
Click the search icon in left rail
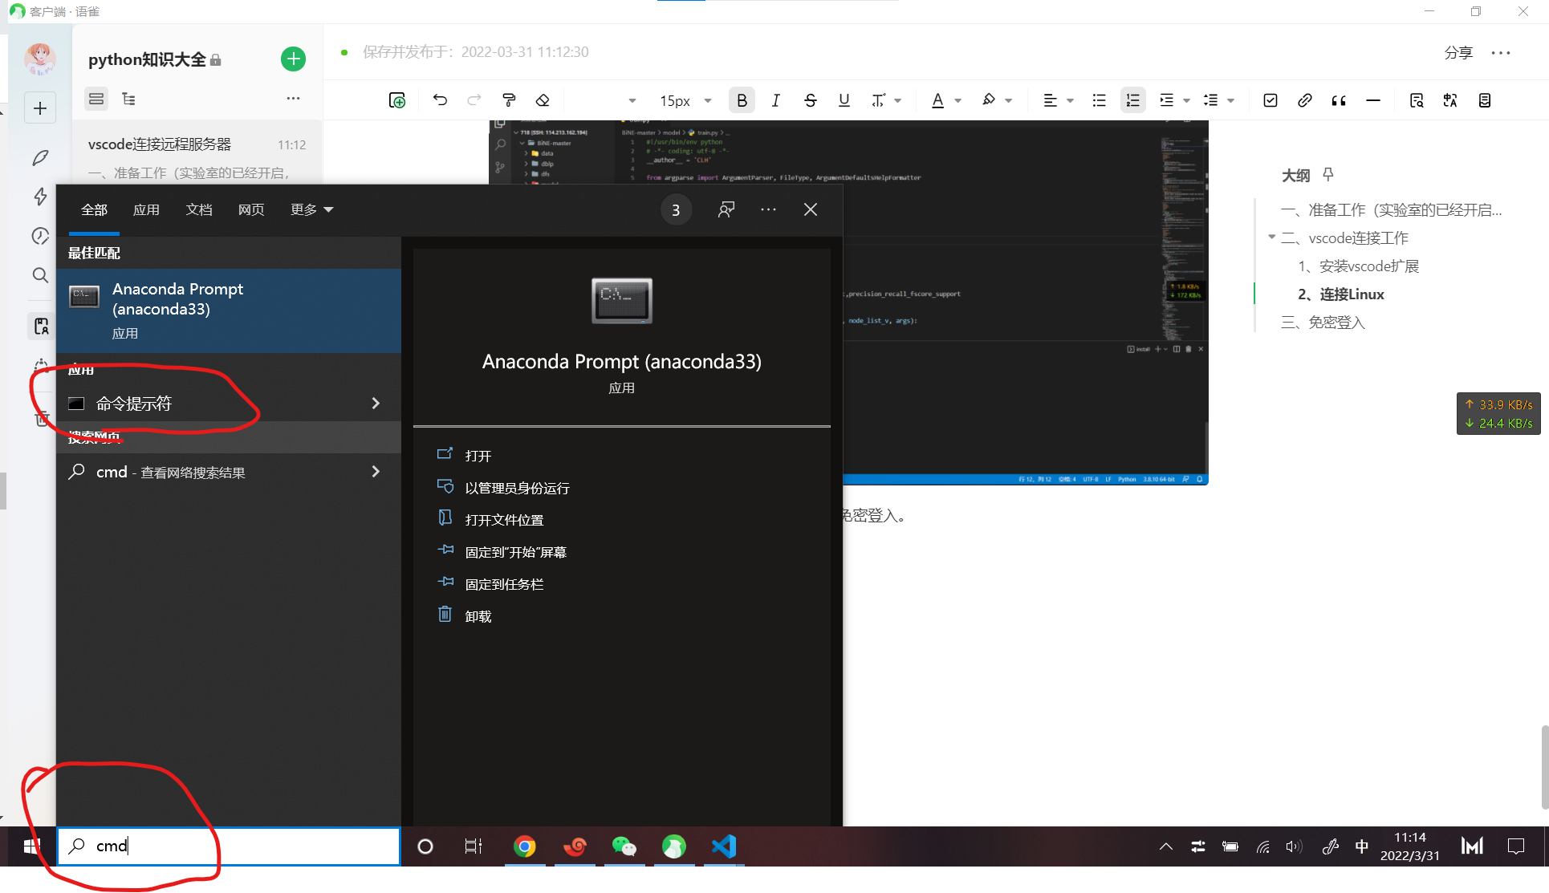coord(40,275)
